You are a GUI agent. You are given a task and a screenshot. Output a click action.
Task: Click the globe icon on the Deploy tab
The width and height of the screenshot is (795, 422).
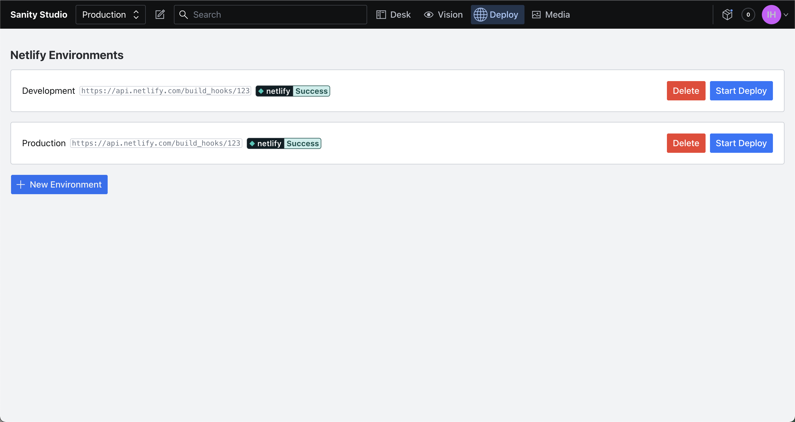coord(480,15)
